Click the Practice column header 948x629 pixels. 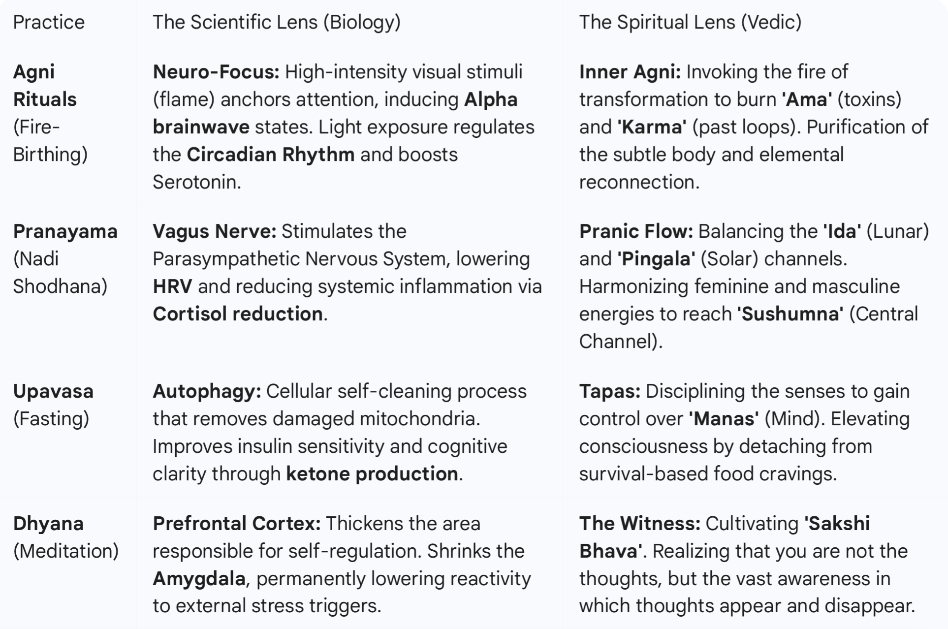pyautogui.click(x=49, y=22)
